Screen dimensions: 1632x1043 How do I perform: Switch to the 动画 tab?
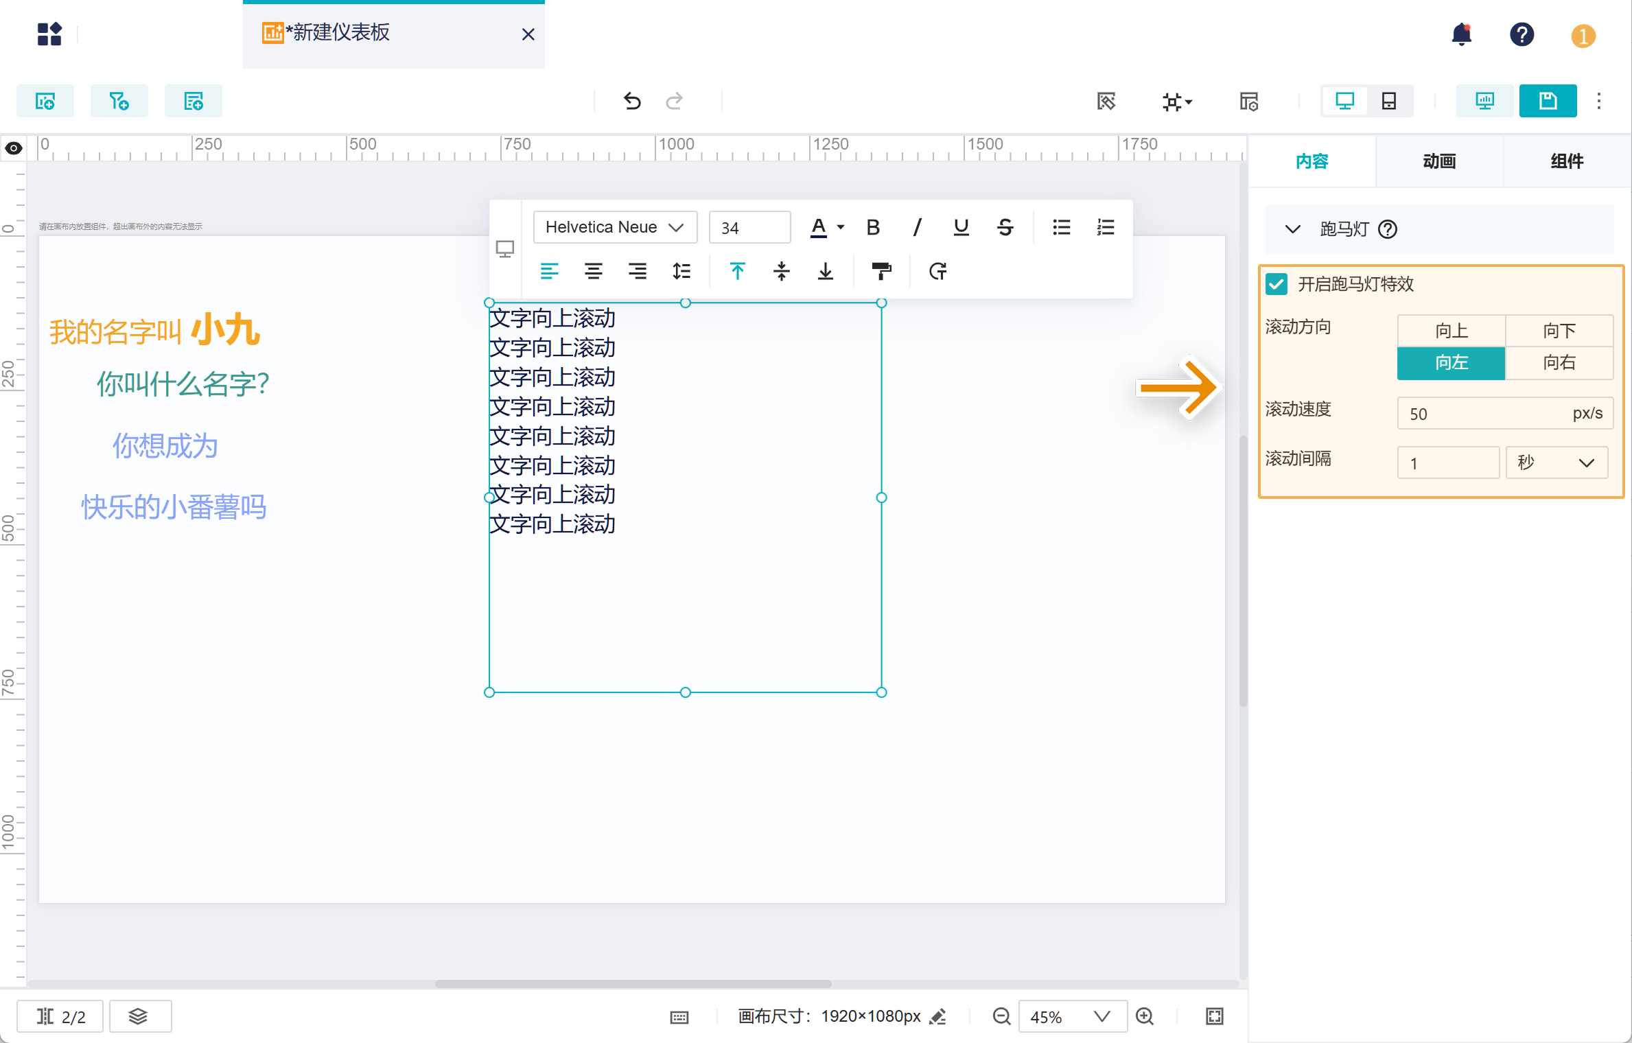click(1439, 162)
